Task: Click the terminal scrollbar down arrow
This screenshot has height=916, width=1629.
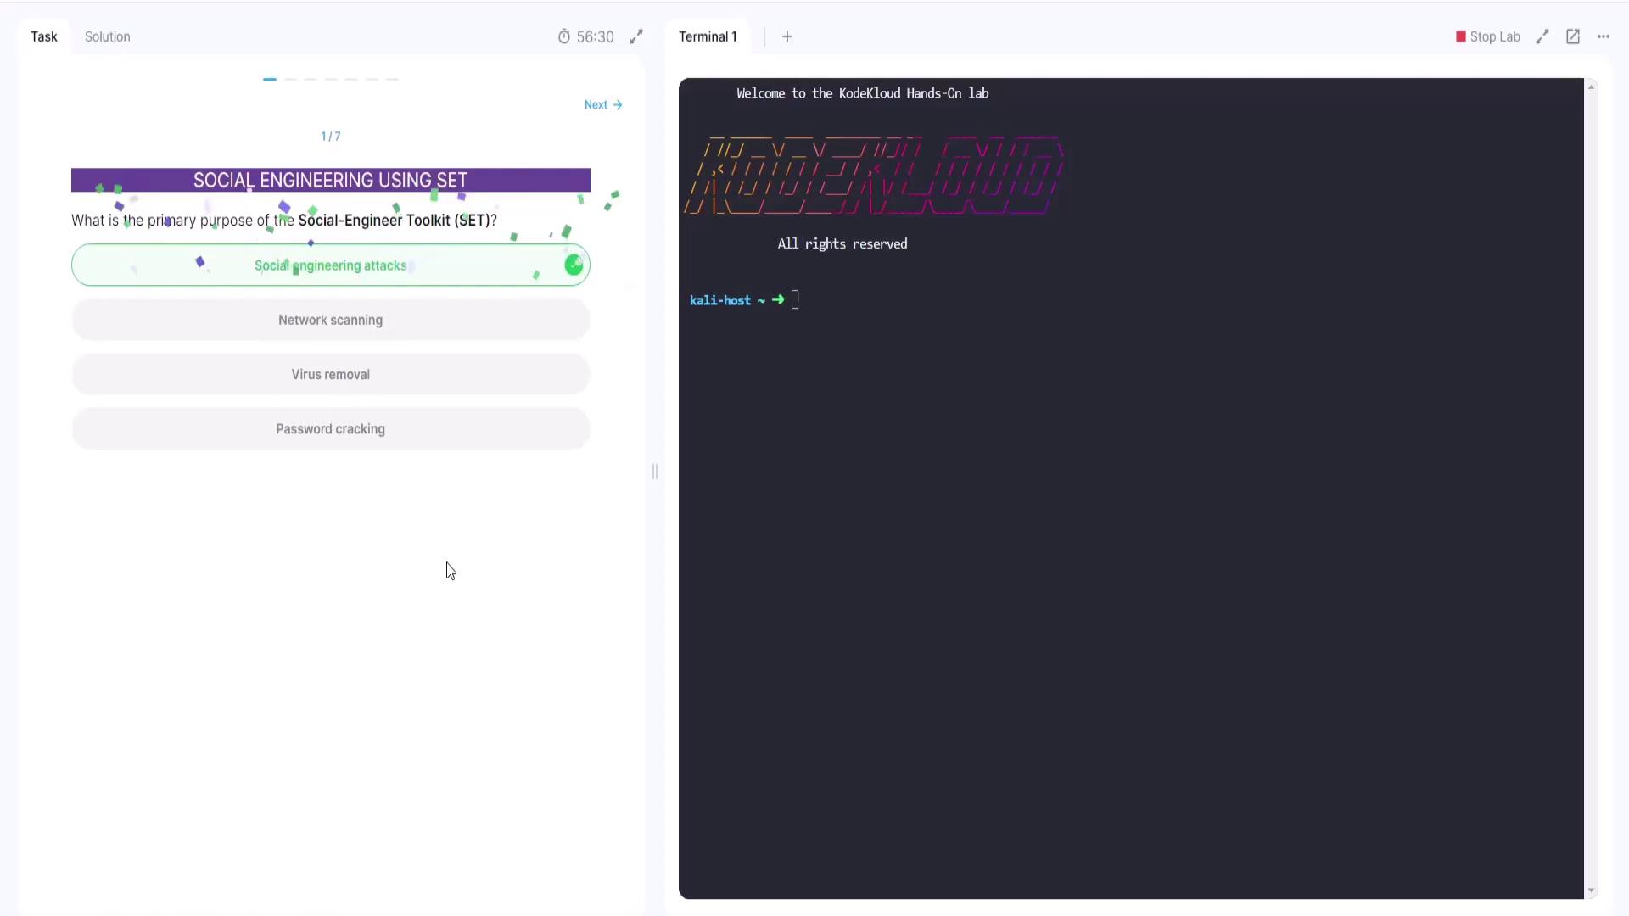Action: pyautogui.click(x=1591, y=891)
